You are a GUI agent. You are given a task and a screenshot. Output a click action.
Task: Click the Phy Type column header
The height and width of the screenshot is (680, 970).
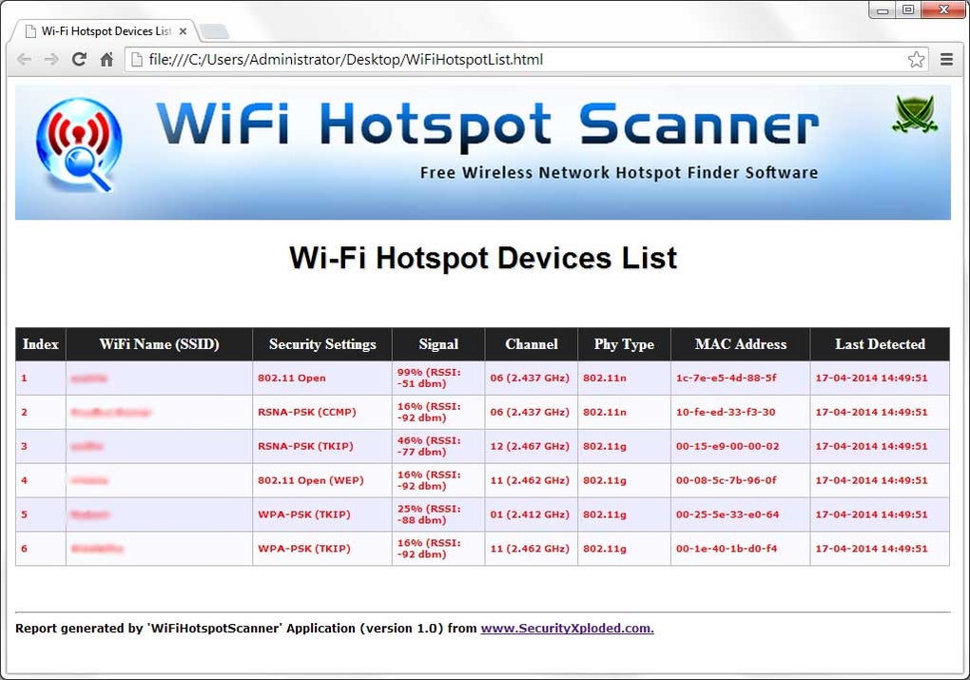pos(624,344)
